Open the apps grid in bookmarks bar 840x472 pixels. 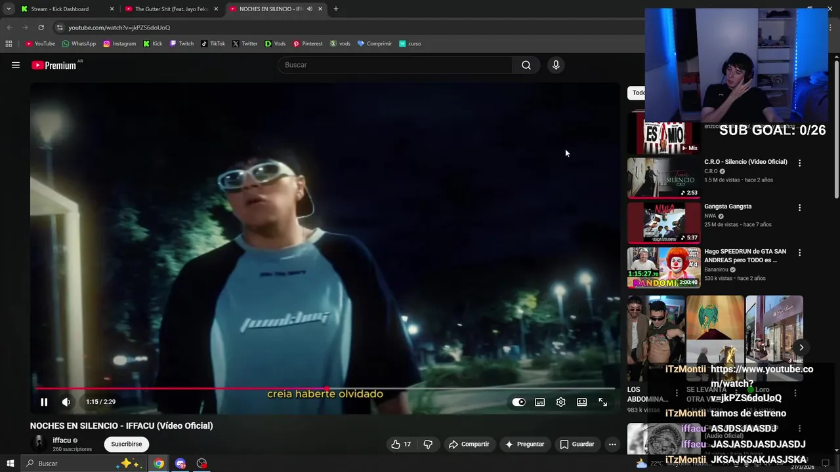click(9, 44)
